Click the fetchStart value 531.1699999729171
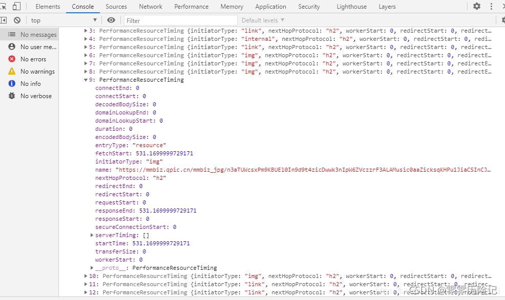 [x=164, y=153]
